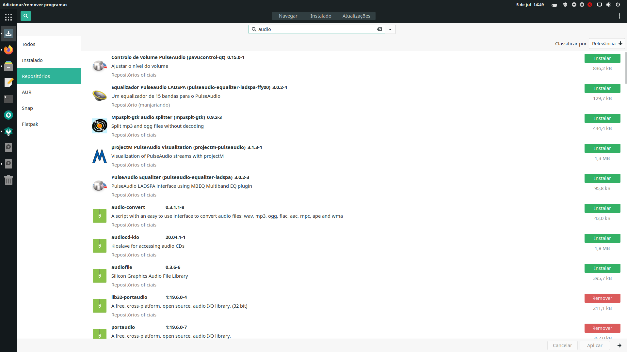This screenshot has height=352, width=627.
Task: Install PulseAudio Equalizer 3.0.2-3
Action: (602, 178)
